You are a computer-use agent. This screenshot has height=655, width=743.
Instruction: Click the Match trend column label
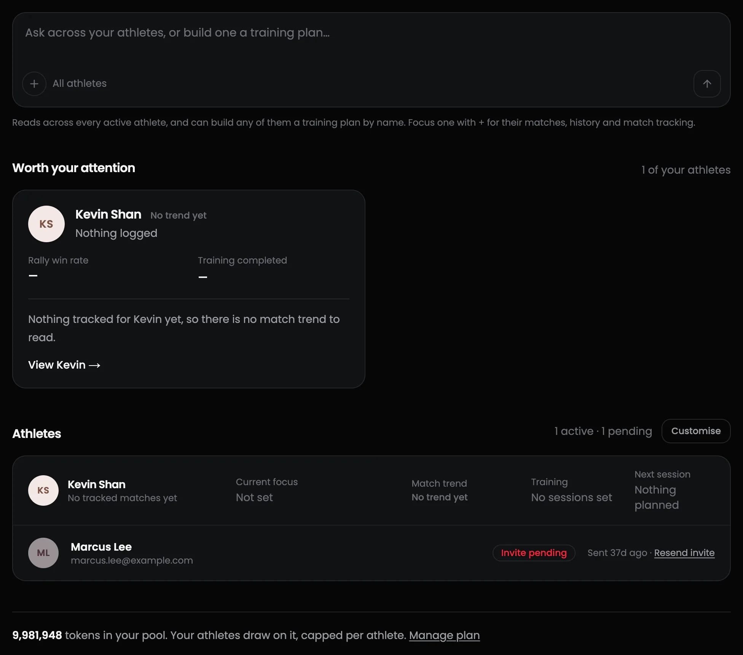439,484
